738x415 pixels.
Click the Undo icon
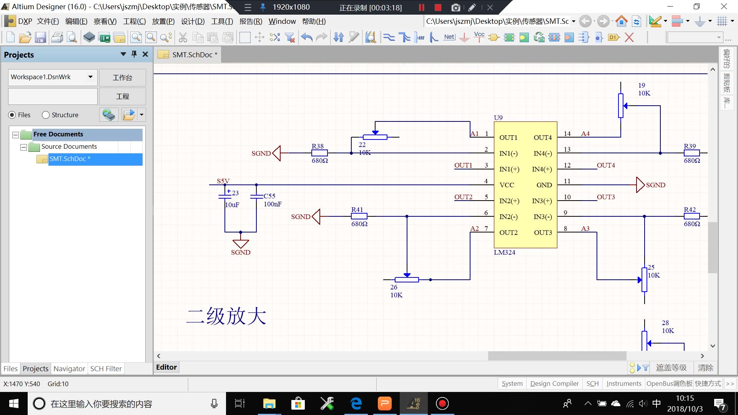click(x=306, y=37)
